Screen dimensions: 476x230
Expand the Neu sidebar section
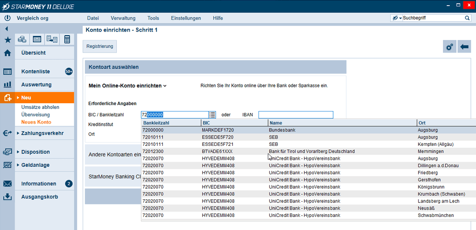coord(18,98)
